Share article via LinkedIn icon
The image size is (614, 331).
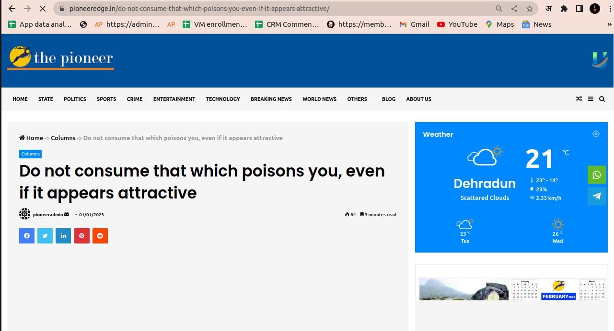click(x=63, y=236)
